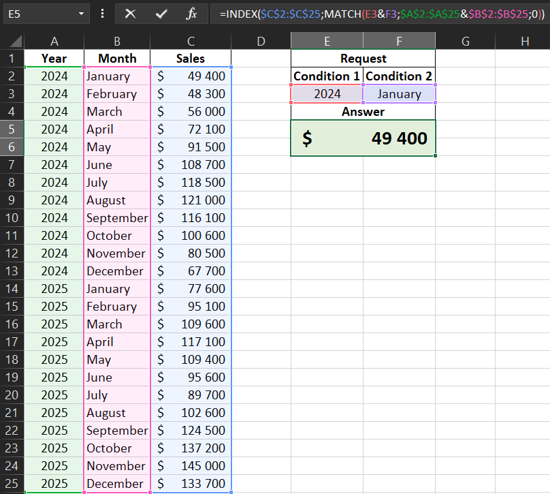Expand the Name Box dropdown arrow
550x494 pixels.
(81, 14)
